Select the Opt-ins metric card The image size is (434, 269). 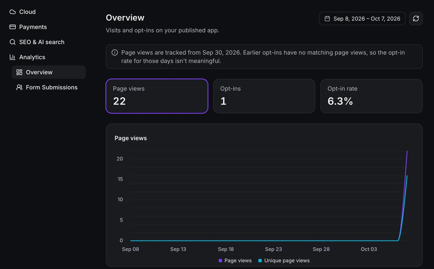[264, 96]
